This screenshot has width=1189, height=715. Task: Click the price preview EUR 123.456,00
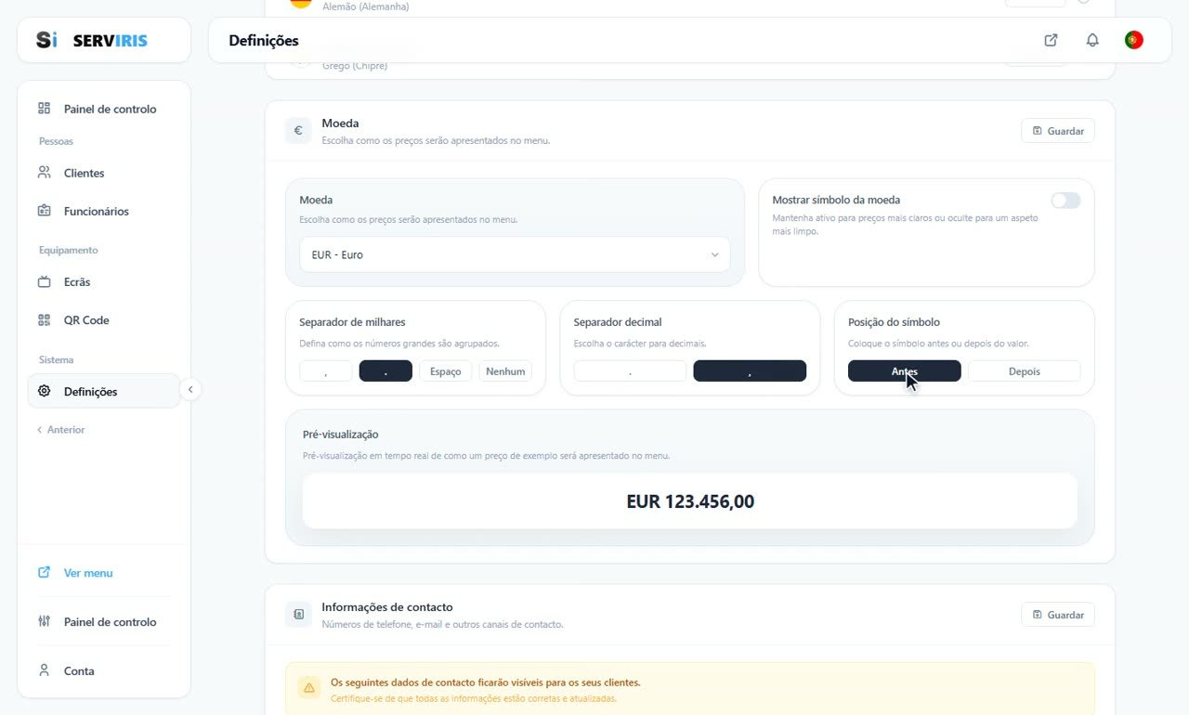pyautogui.click(x=690, y=501)
